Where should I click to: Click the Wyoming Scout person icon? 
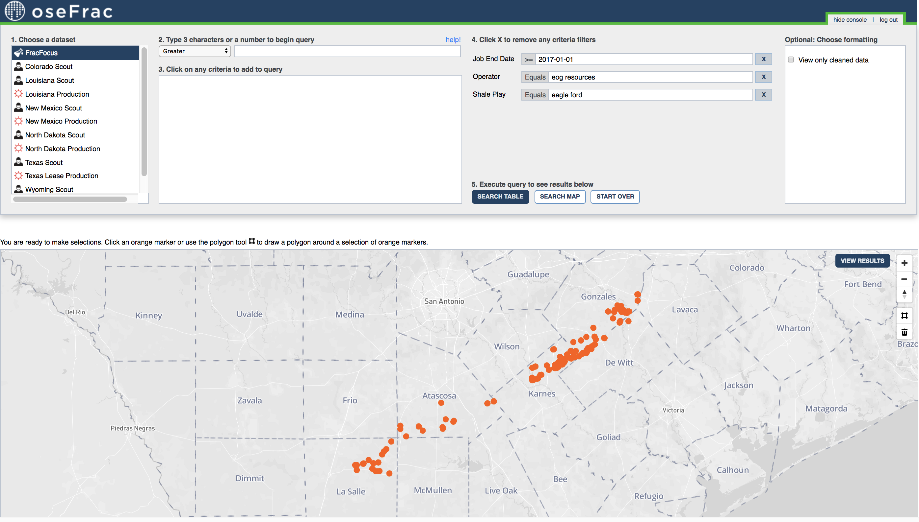pos(18,189)
